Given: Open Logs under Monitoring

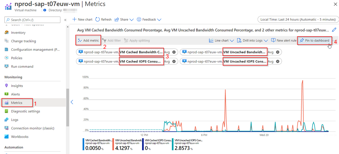Looking at the screenshot, I should 15,120.
